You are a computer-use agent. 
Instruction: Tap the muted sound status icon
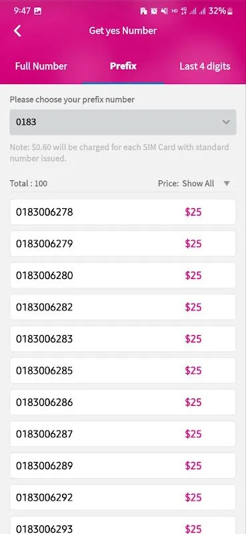[165, 11]
